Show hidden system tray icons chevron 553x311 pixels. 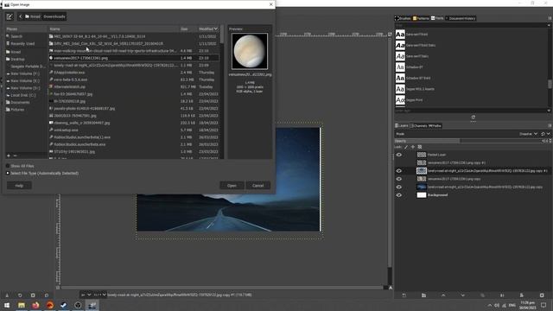pos(490,305)
